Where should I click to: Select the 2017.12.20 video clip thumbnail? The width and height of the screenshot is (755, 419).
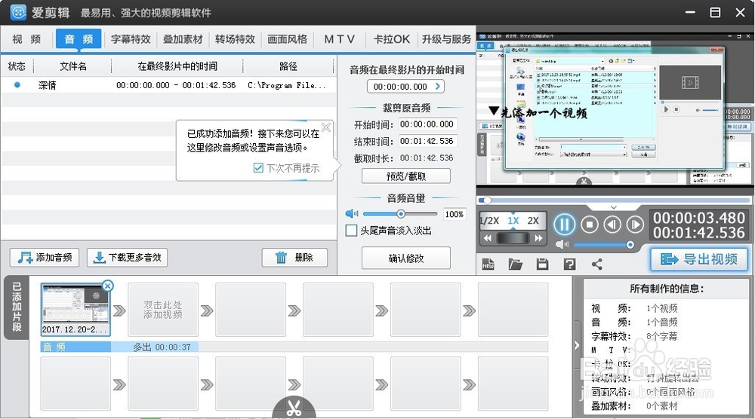click(x=75, y=310)
